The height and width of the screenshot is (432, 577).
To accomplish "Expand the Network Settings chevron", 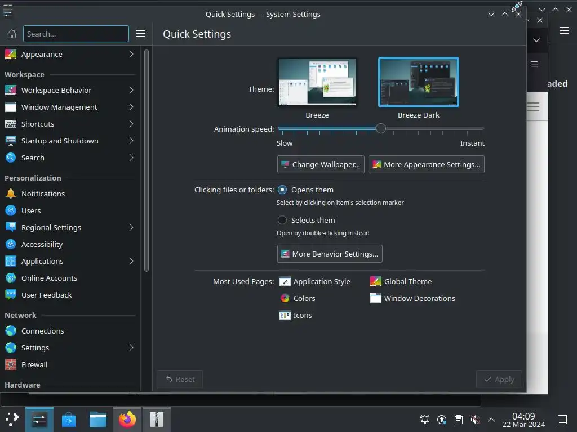I will (x=131, y=348).
